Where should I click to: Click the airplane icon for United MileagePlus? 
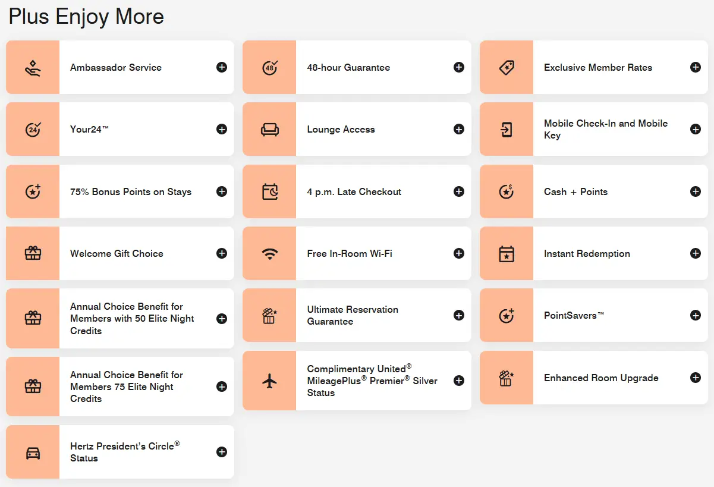point(269,381)
